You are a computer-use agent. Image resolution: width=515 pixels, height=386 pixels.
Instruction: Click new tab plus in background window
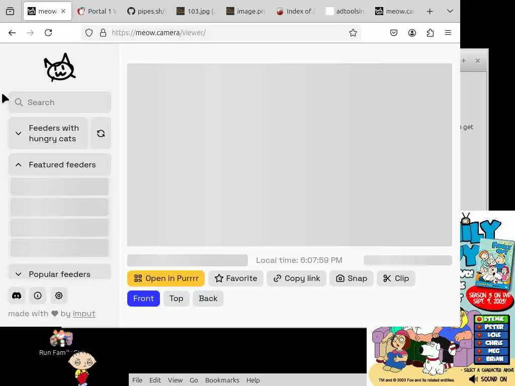[x=464, y=61]
